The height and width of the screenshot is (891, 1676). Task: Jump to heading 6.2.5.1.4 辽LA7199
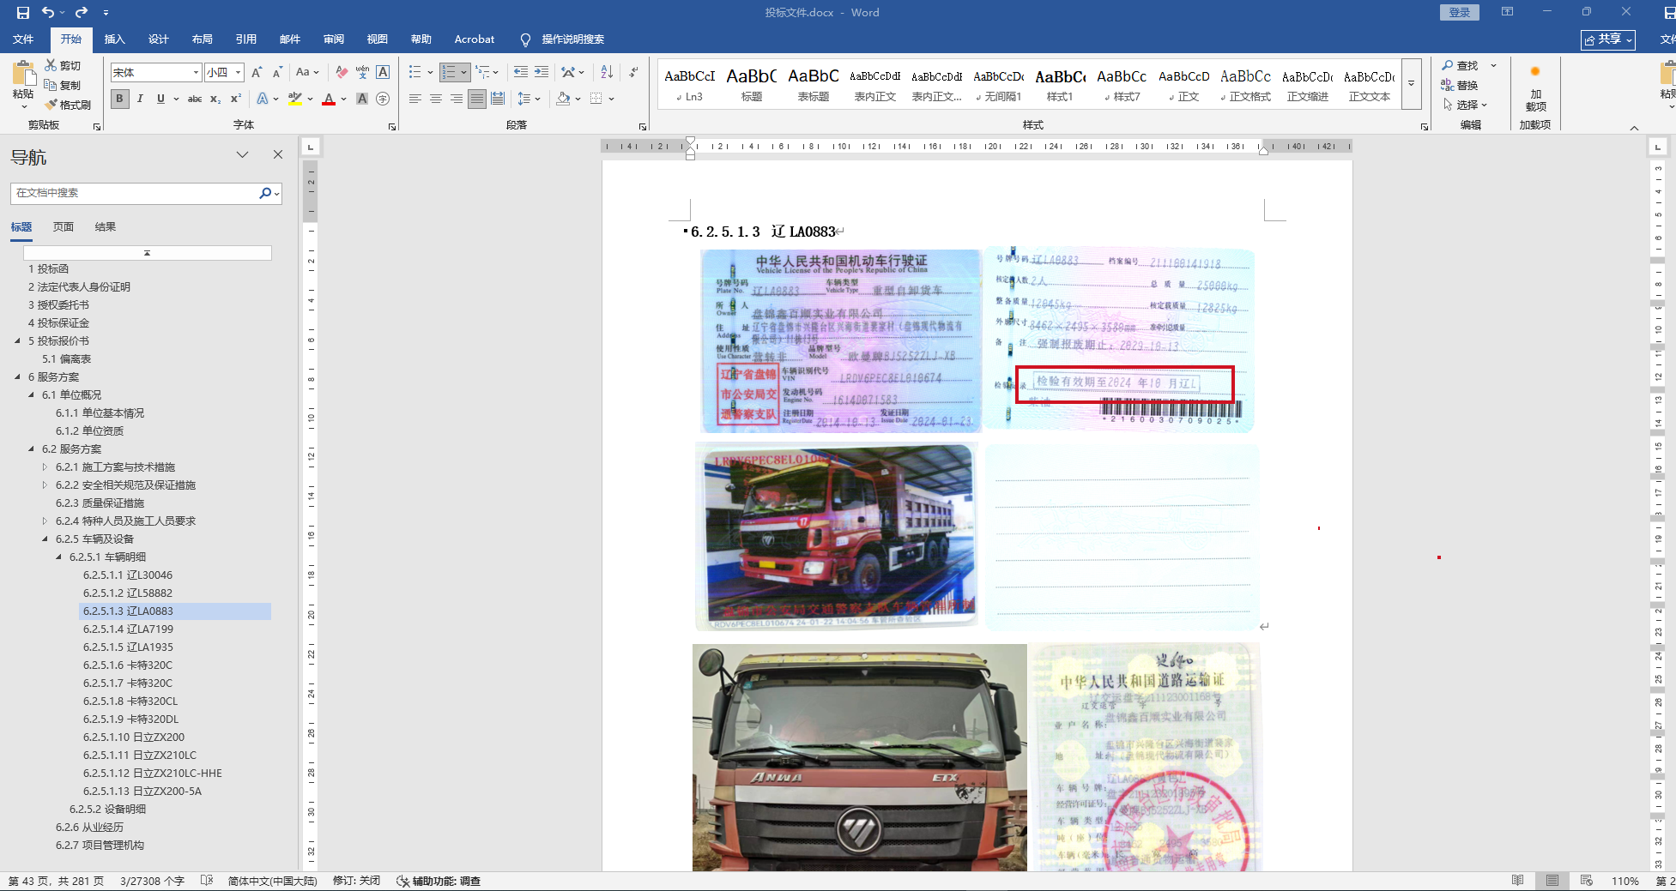(x=128, y=629)
